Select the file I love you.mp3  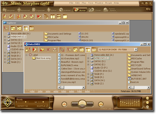[x=68, y=82]
